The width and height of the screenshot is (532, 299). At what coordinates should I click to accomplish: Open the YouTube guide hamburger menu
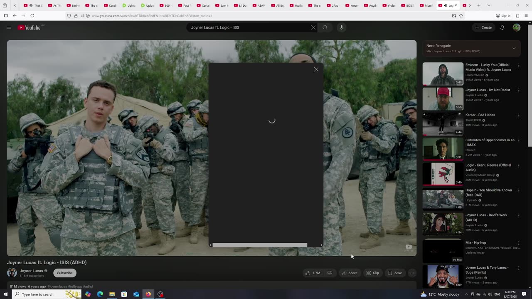pyautogui.click(x=9, y=27)
